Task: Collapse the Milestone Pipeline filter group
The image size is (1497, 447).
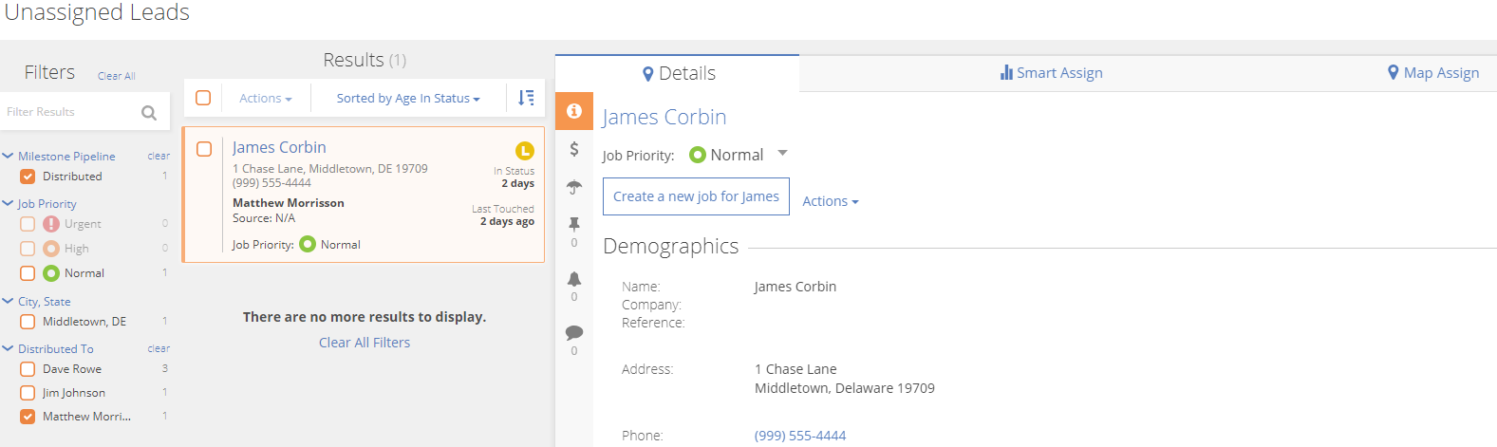Action: click(8, 156)
